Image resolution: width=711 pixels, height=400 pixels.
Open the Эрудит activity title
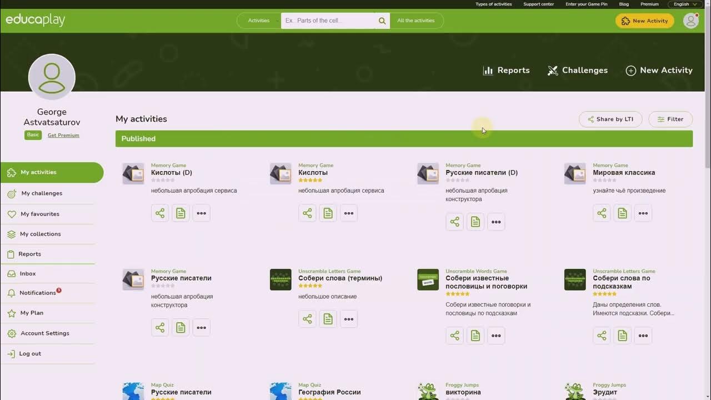(x=605, y=392)
